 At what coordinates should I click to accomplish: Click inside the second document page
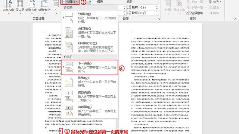tap(161, 79)
